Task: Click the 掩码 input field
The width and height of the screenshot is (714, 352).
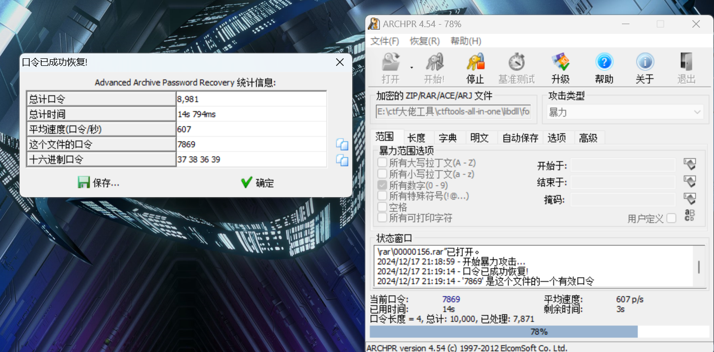Action: [x=623, y=200]
